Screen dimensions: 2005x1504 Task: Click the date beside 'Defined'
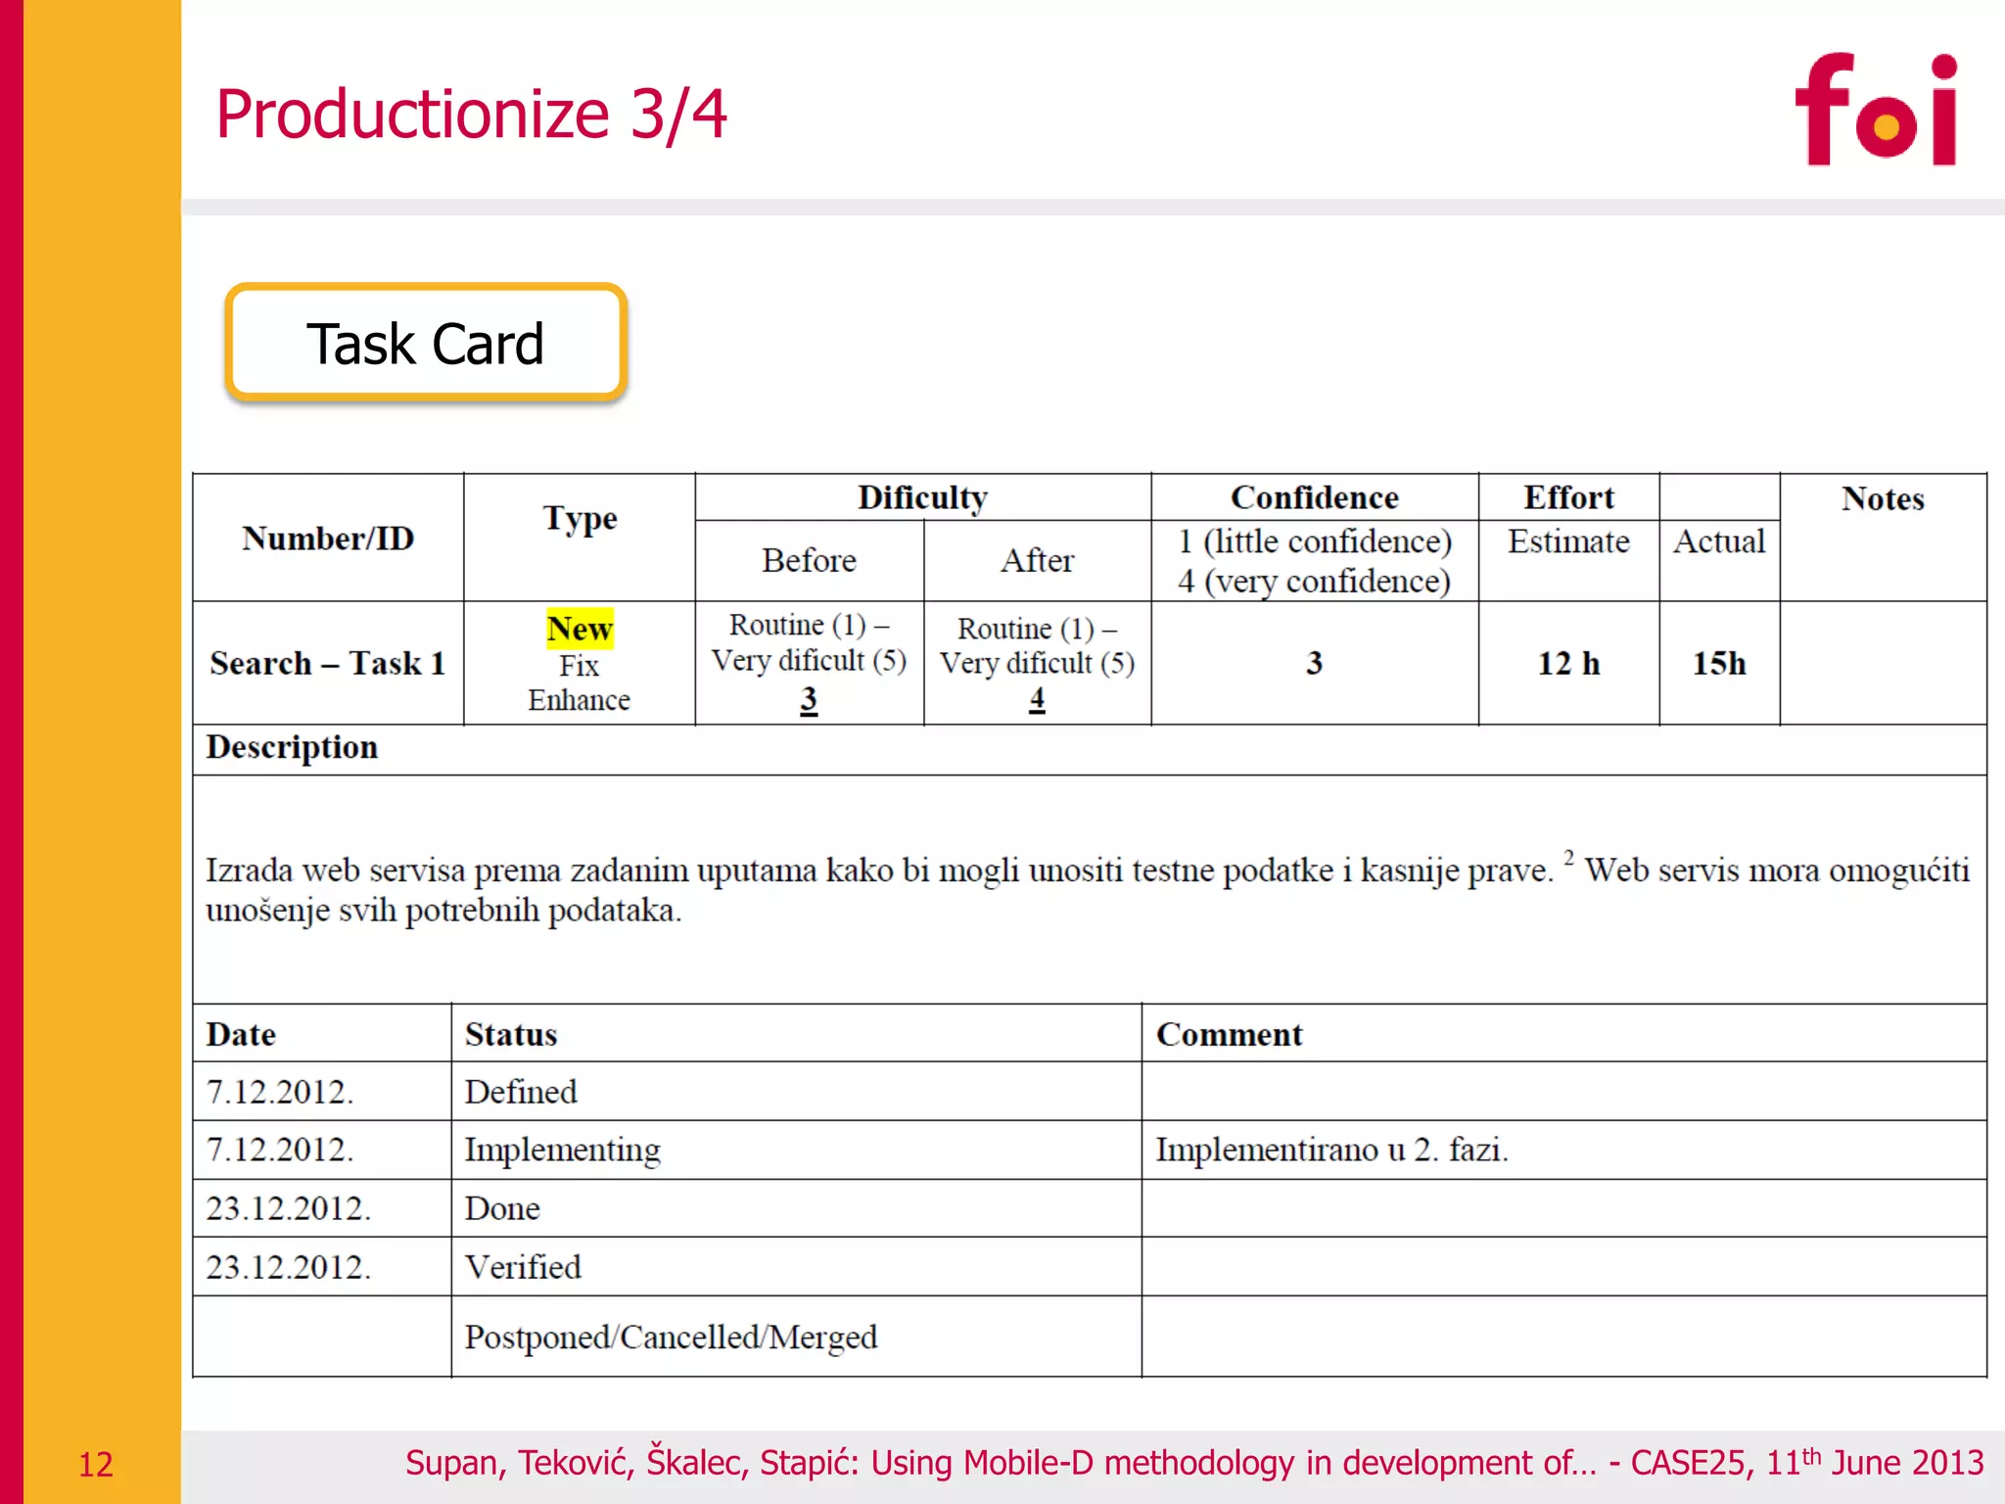click(x=280, y=1092)
